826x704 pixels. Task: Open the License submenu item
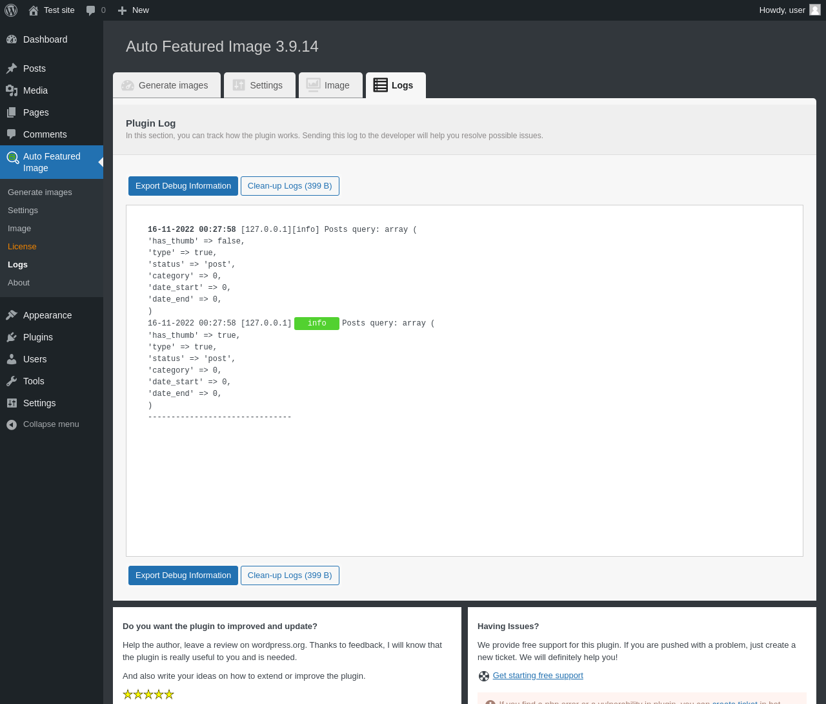pyautogui.click(x=22, y=247)
